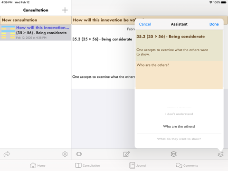Add a new consultation with plus icon

(65, 10)
